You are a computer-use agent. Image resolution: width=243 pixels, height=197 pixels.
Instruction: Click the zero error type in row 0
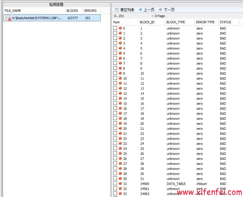pyautogui.click(x=200, y=28)
